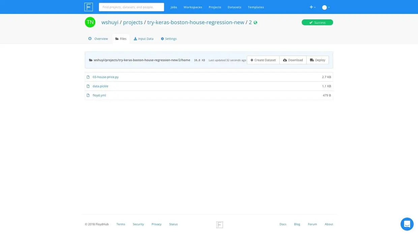Image resolution: width=418 pixels, height=235 pixels.
Task: Select the Files tab
Action: pyautogui.click(x=121, y=39)
